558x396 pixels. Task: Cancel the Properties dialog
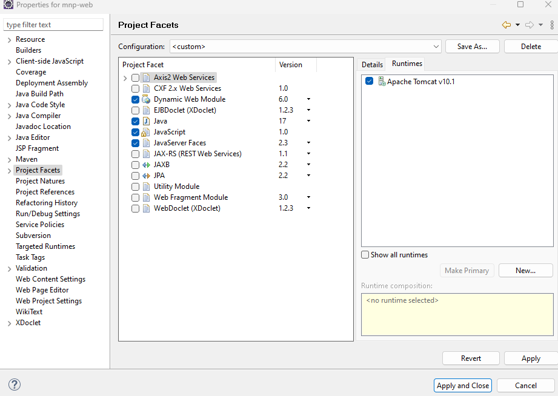526,385
